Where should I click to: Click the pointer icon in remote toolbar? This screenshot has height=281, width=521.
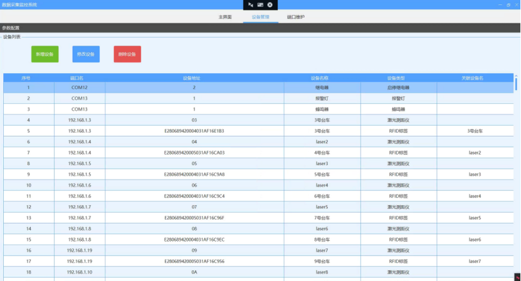(251, 5)
